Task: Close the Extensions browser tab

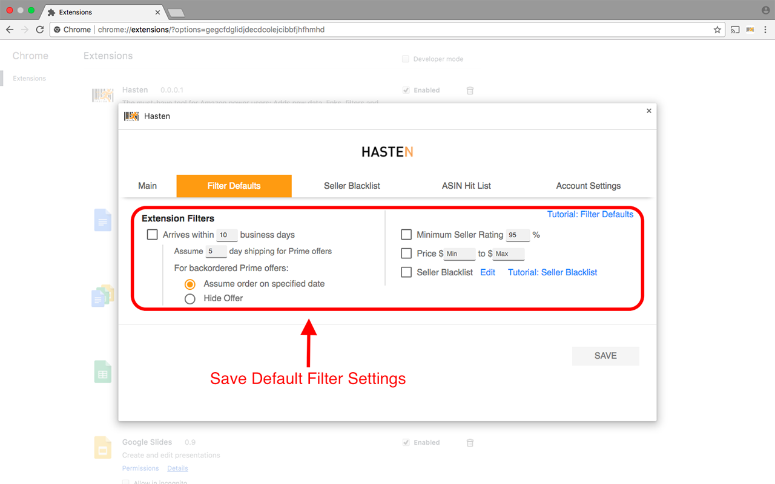Action: (x=158, y=12)
